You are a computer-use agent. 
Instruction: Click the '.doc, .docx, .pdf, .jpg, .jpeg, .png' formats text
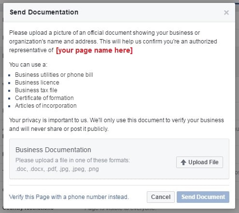57,169
